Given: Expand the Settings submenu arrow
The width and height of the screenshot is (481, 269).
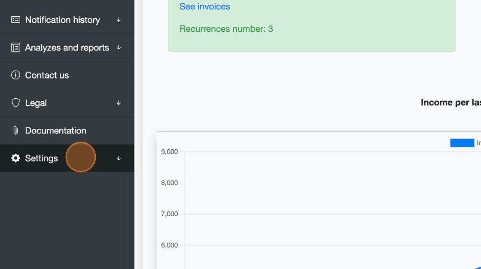Looking at the screenshot, I should (x=119, y=158).
